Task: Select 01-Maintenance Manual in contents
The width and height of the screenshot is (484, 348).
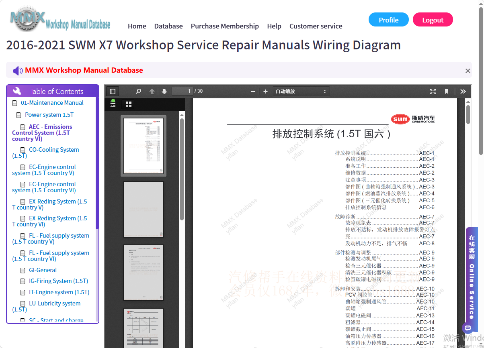Action: 52,103
